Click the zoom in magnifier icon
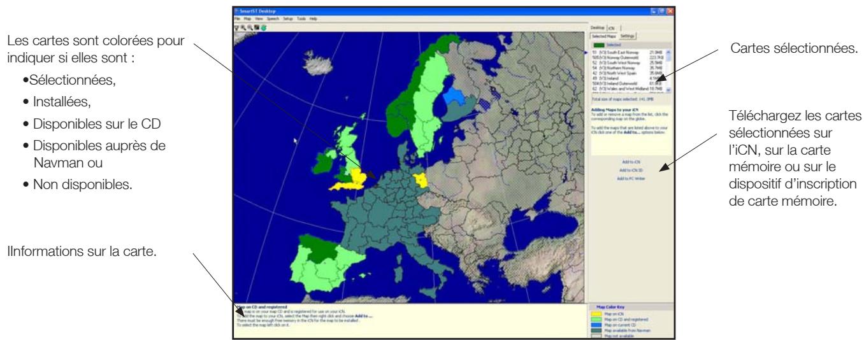864x340 pixels. (243, 27)
